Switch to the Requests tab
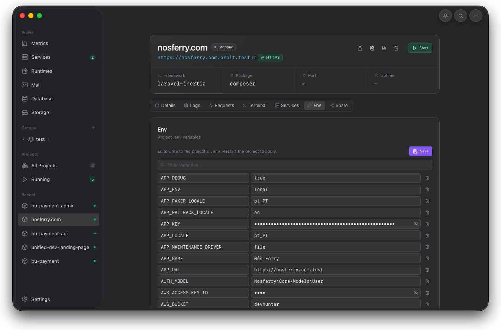The image size is (501, 330). (x=222, y=106)
